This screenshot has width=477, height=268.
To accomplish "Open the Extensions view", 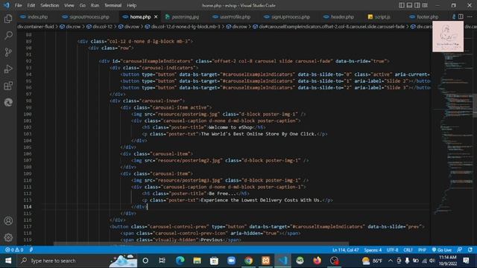I will [x=8, y=86].
